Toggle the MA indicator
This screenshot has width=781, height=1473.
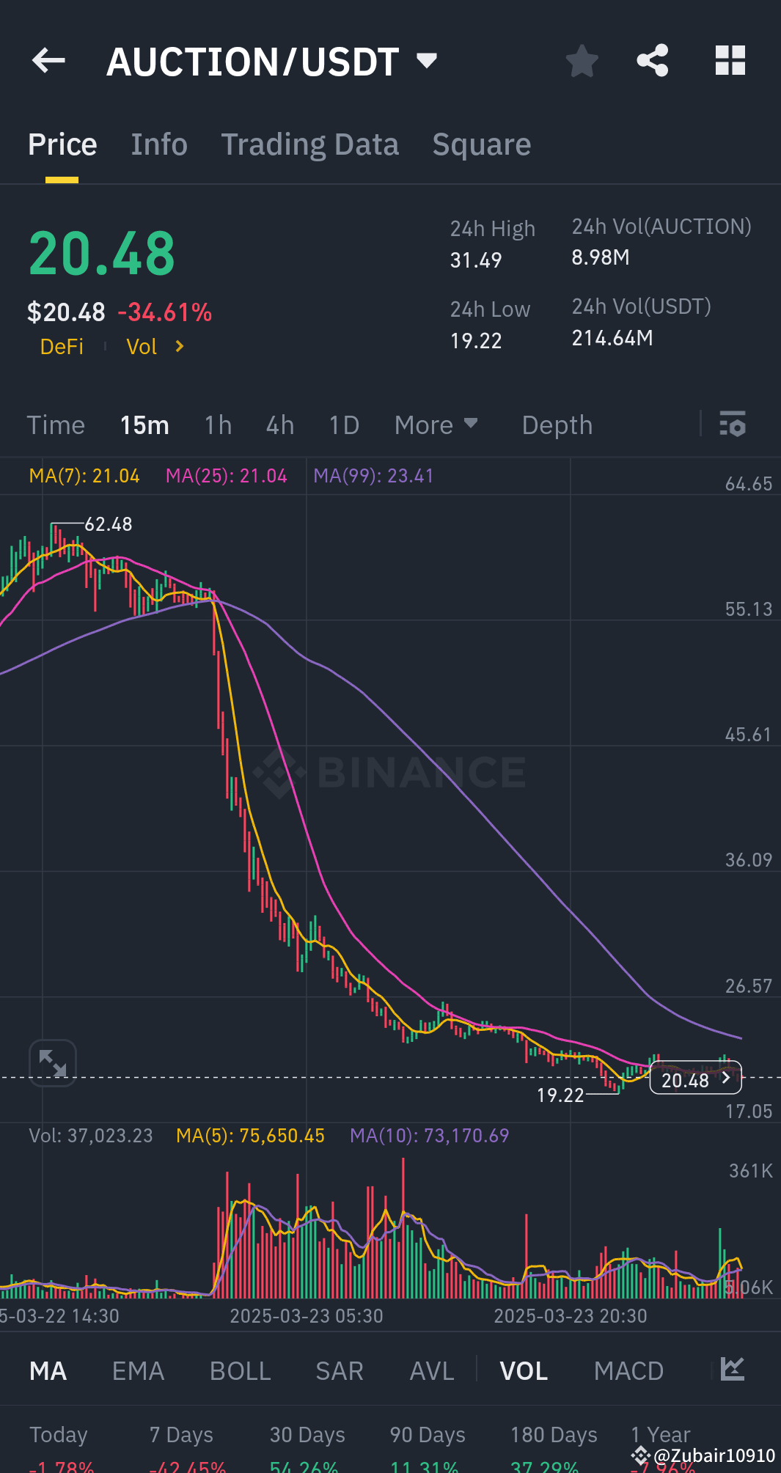(x=48, y=1370)
